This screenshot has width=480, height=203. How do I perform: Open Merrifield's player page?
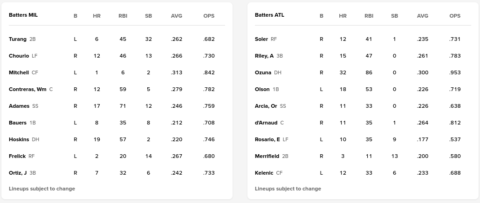(x=267, y=156)
